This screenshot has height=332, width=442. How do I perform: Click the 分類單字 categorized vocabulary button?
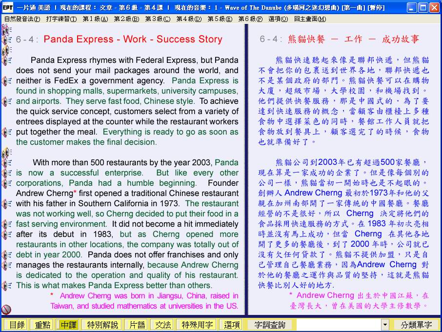point(416,325)
